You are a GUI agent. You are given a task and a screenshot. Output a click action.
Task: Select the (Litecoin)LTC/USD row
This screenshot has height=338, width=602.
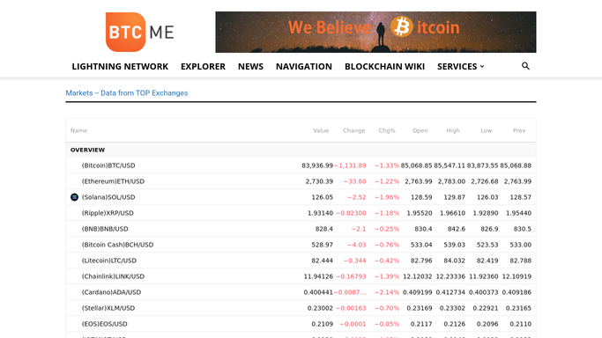point(301,261)
